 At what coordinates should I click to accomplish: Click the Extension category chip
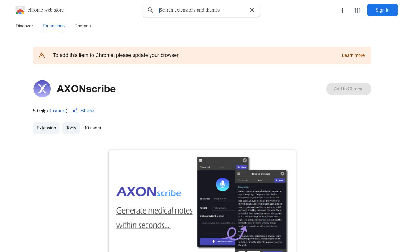tap(46, 128)
